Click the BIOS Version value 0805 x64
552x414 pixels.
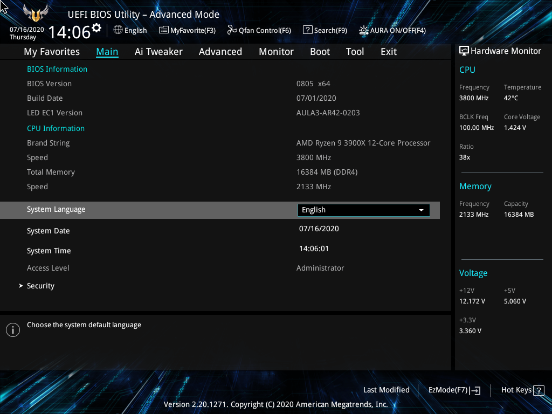(313, 84)
